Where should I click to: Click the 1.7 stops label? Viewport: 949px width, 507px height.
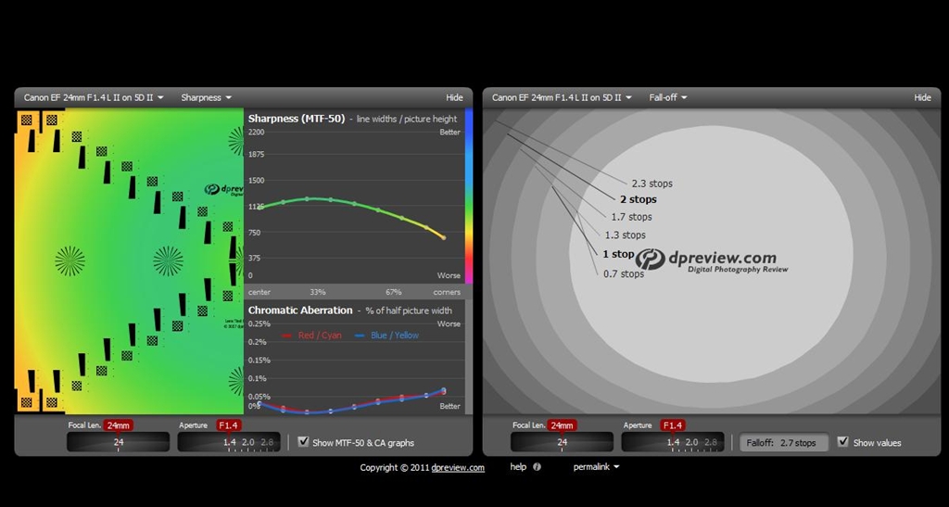pyautogui.click(x=631, y=217)
